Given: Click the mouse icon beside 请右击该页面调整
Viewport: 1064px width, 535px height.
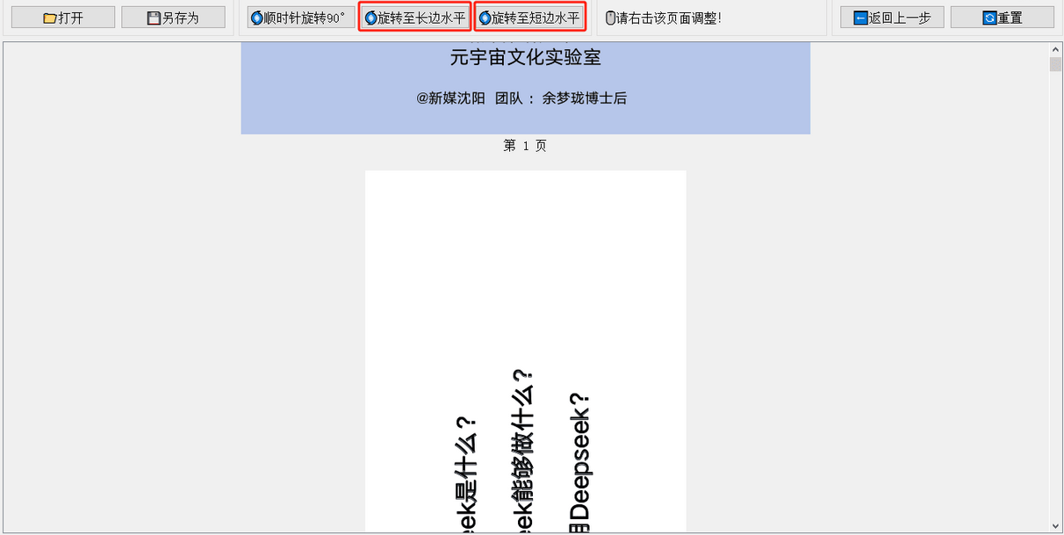Looking at the screenshot, I should 611,18.
